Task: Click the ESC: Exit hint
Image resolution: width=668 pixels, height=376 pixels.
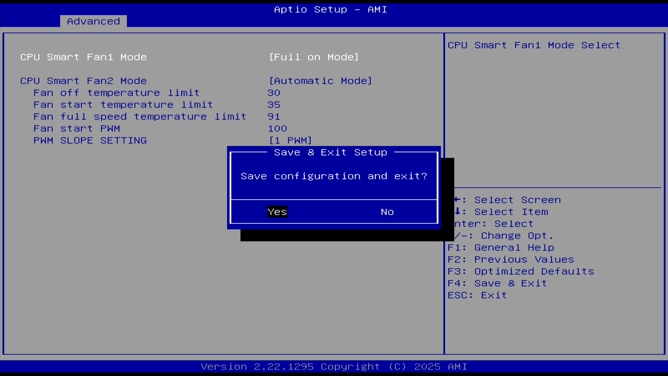Action: coord(477,295)
